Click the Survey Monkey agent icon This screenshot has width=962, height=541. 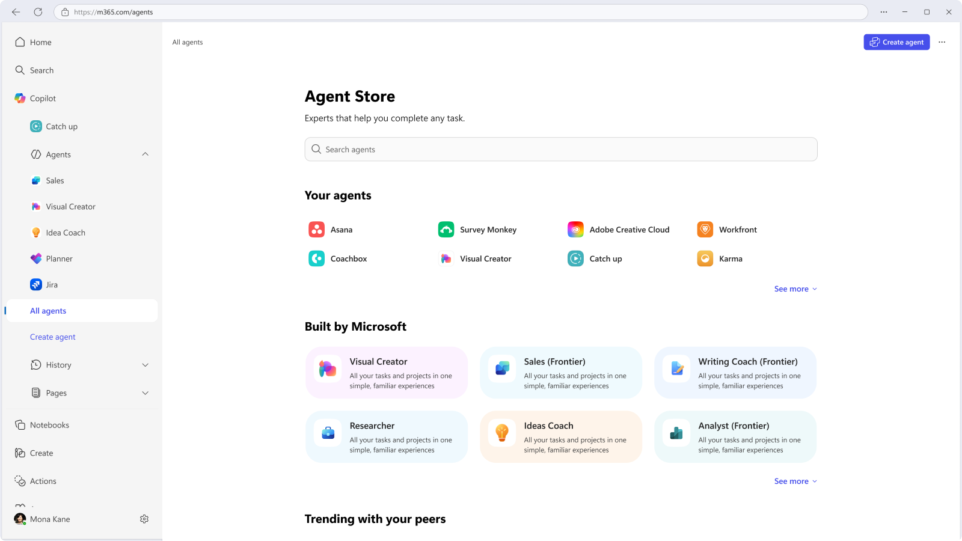click(x=446, y=230)
